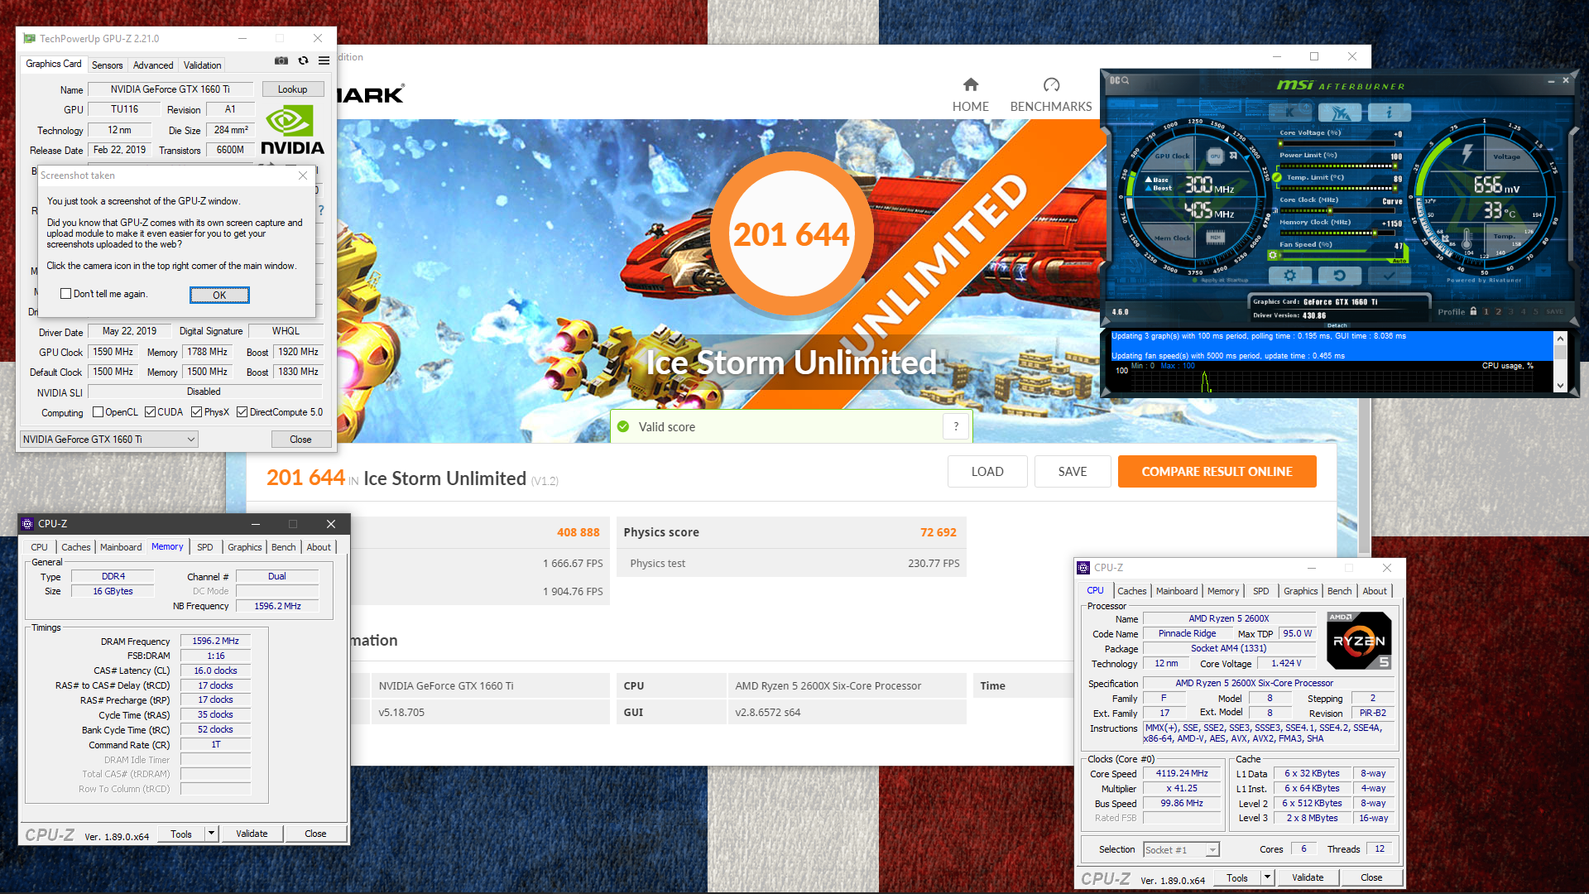Switch to the Advanced tab in GPU-Z
The height and width of the screenshot is (894, 1589).
pos(153,65)
